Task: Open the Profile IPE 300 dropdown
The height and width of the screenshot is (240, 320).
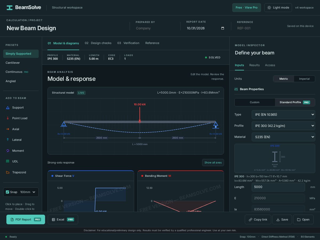Action: coord(283,126)
